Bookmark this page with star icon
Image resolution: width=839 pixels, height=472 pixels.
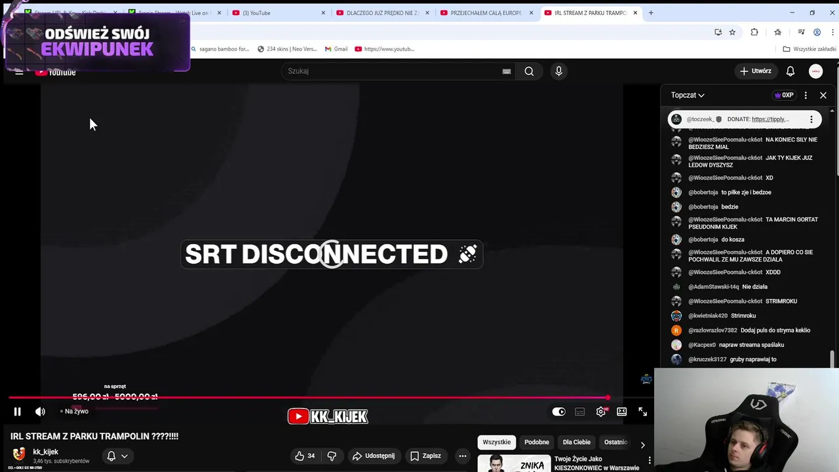(732, 32)
